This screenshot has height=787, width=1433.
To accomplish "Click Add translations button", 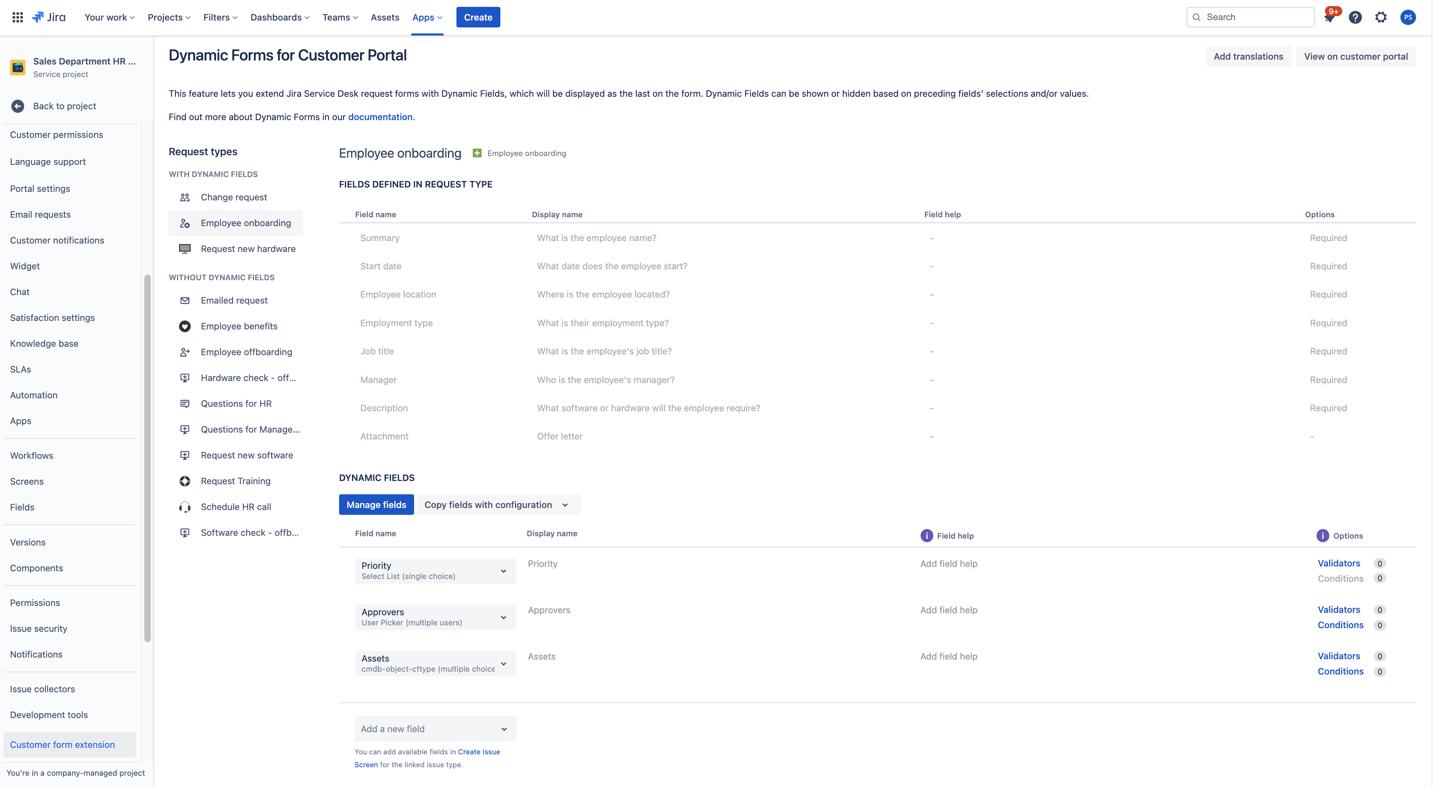I will 1248,56.
